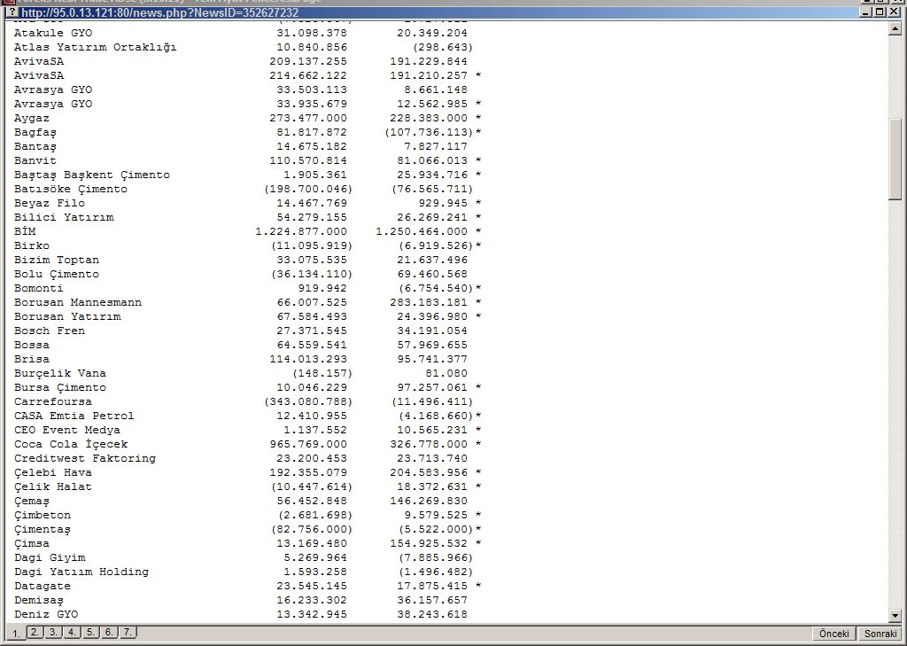Close the news window
The image size is (907, 646).
[893, 12]
